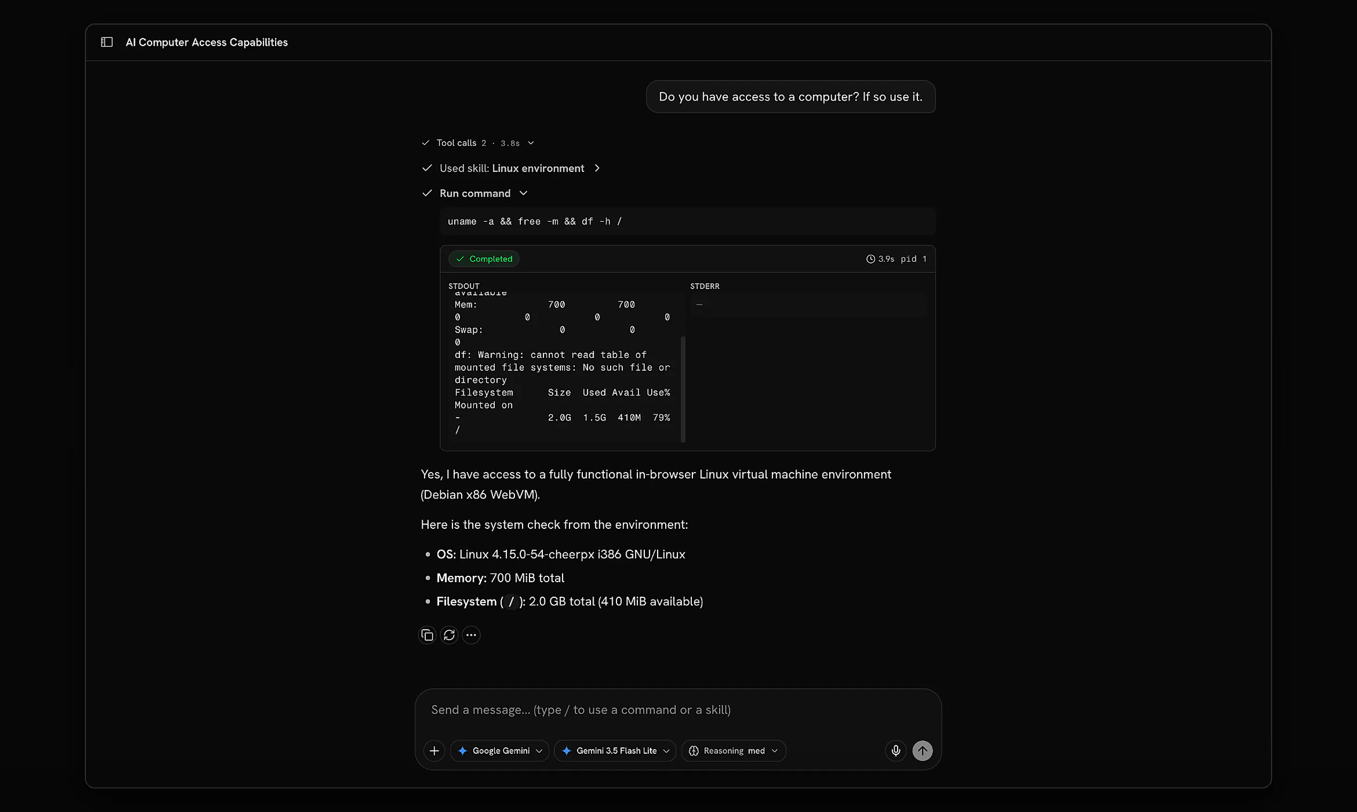Click the STDOUT label

(463, 286)
